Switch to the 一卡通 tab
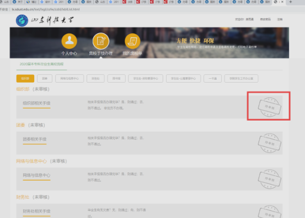 212,78
